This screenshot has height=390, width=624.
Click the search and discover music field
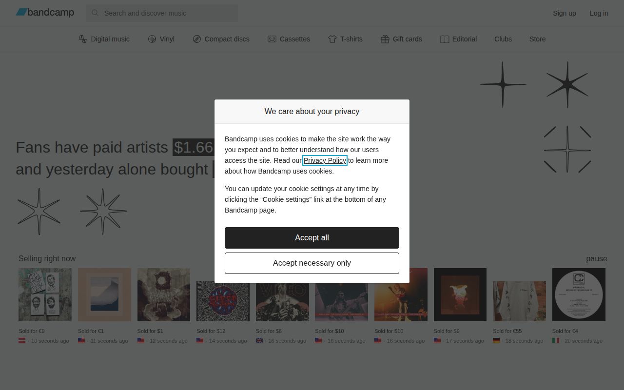pyautogui.click(x=161, y=13)
